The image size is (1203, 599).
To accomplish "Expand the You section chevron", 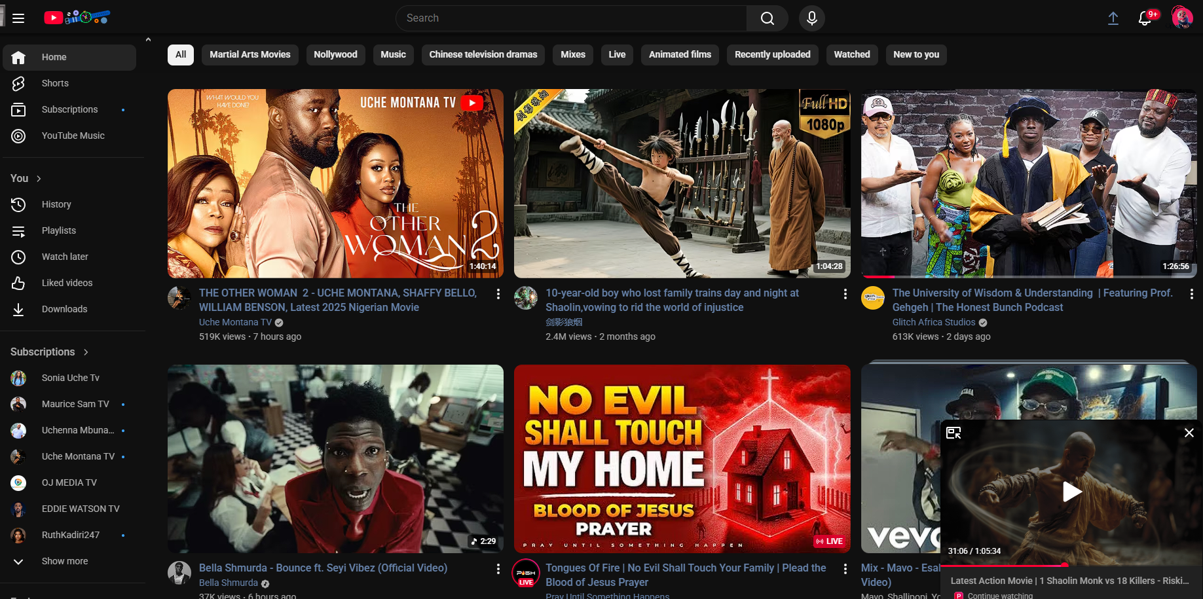I will 39,179.
